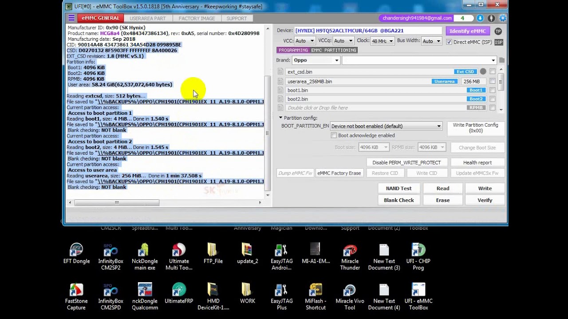
Task: Switch to the FACTORY IMAGE tab
Action: click(x=197, y=19)
